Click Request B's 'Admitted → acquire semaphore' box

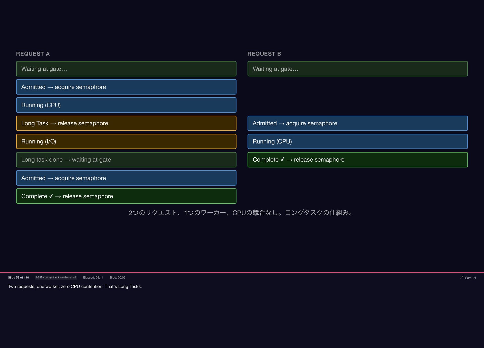[357, 123]
